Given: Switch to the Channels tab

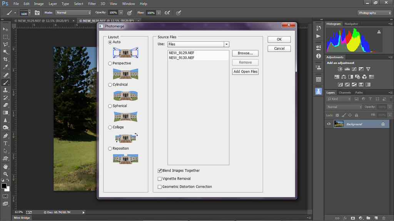Looking at the screenshot, I should coord(344,92).
